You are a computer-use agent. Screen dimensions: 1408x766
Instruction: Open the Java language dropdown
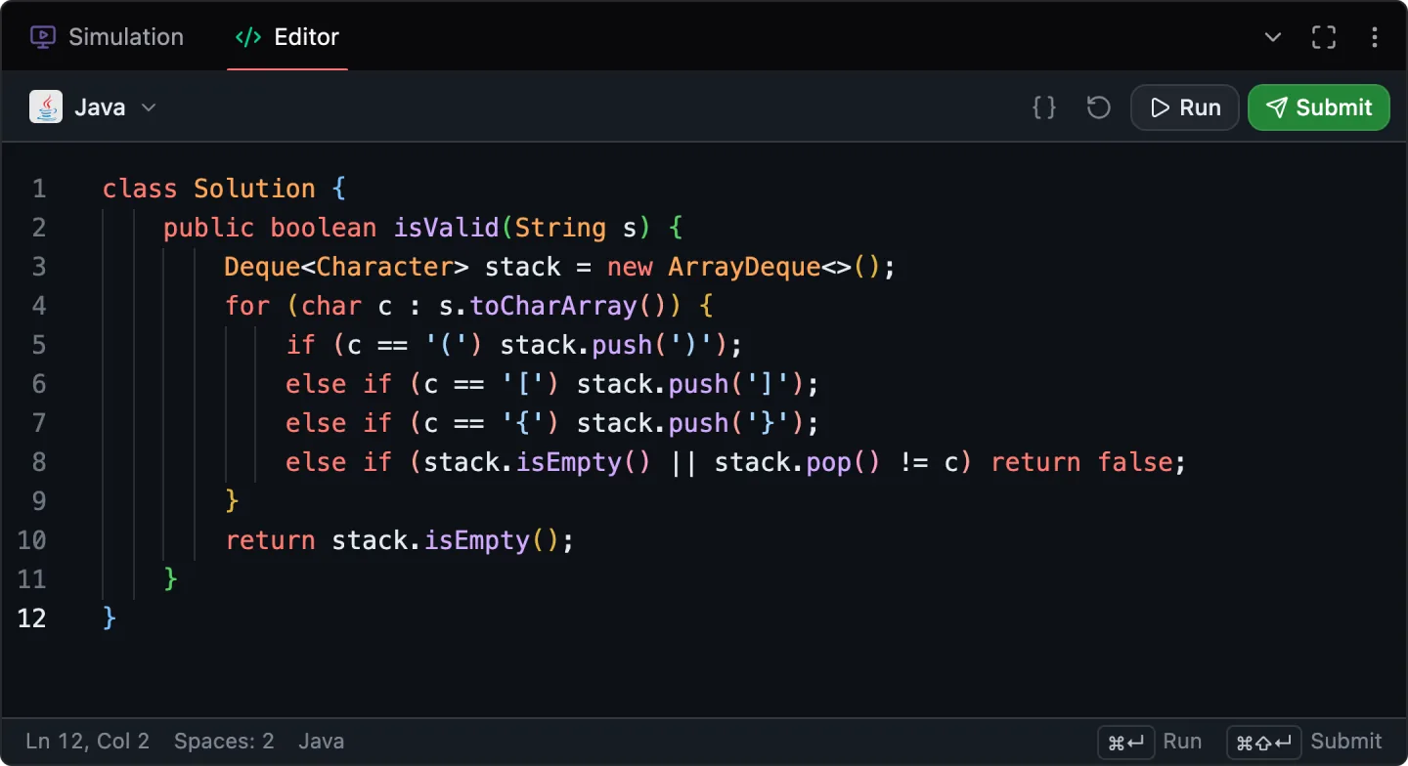click(x=94, y=107)
